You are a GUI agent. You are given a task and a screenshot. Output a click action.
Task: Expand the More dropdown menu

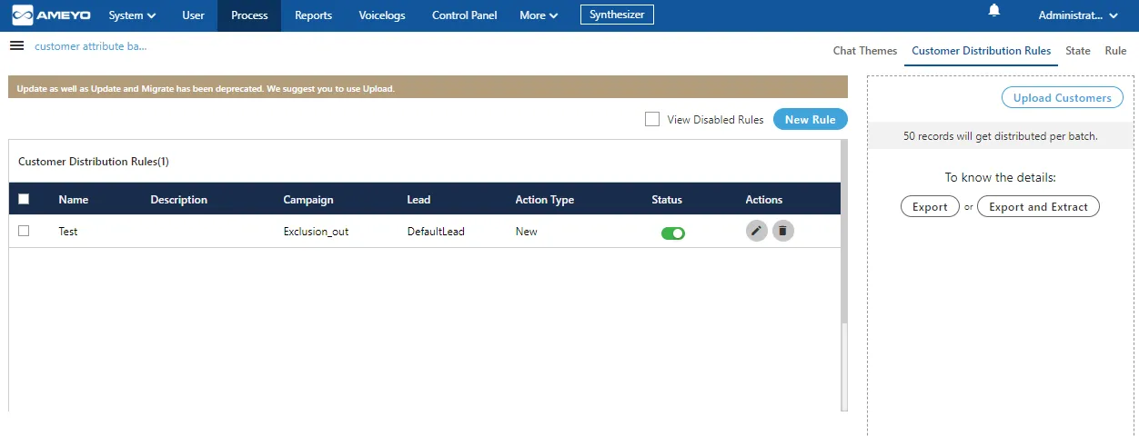(x=539, y=15)
